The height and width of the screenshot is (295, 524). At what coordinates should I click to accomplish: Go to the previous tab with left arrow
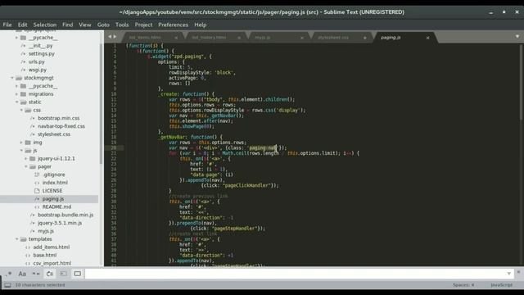pos(110,37)
